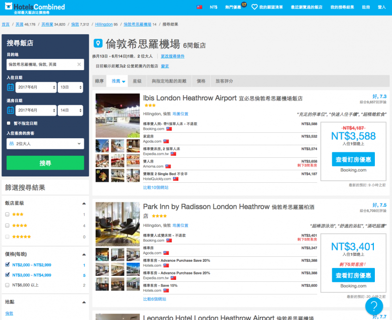Uncheck the NT$3,000 - NT$4,999 price filter

click(7, 275)
